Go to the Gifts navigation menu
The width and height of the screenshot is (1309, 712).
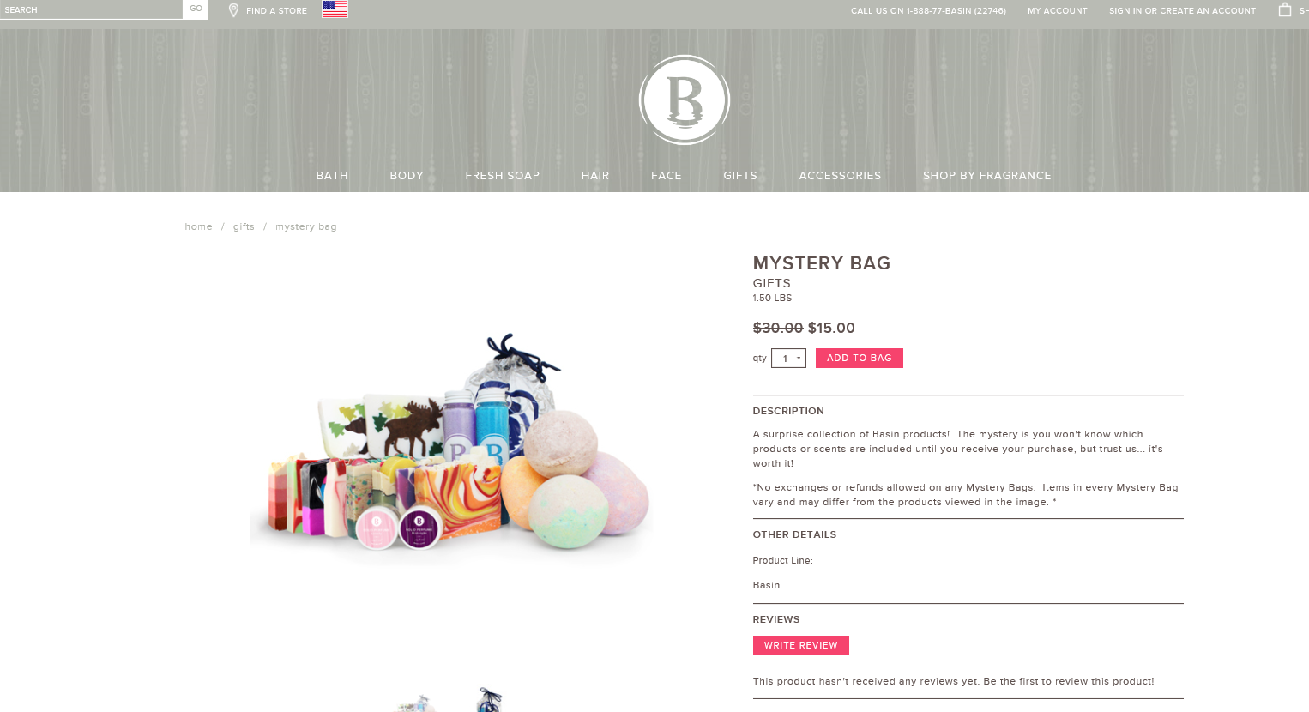point(740,175)
